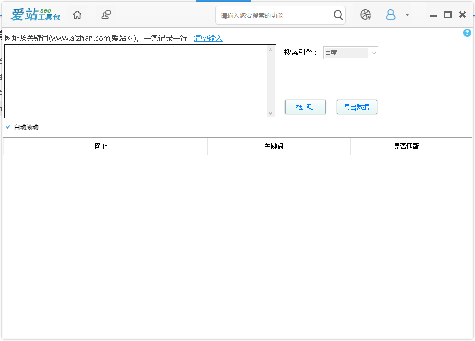This screenshot has height=341, width=475.
Task: Click the text area scrollbar down arrow
Action: tap(270, 113)
